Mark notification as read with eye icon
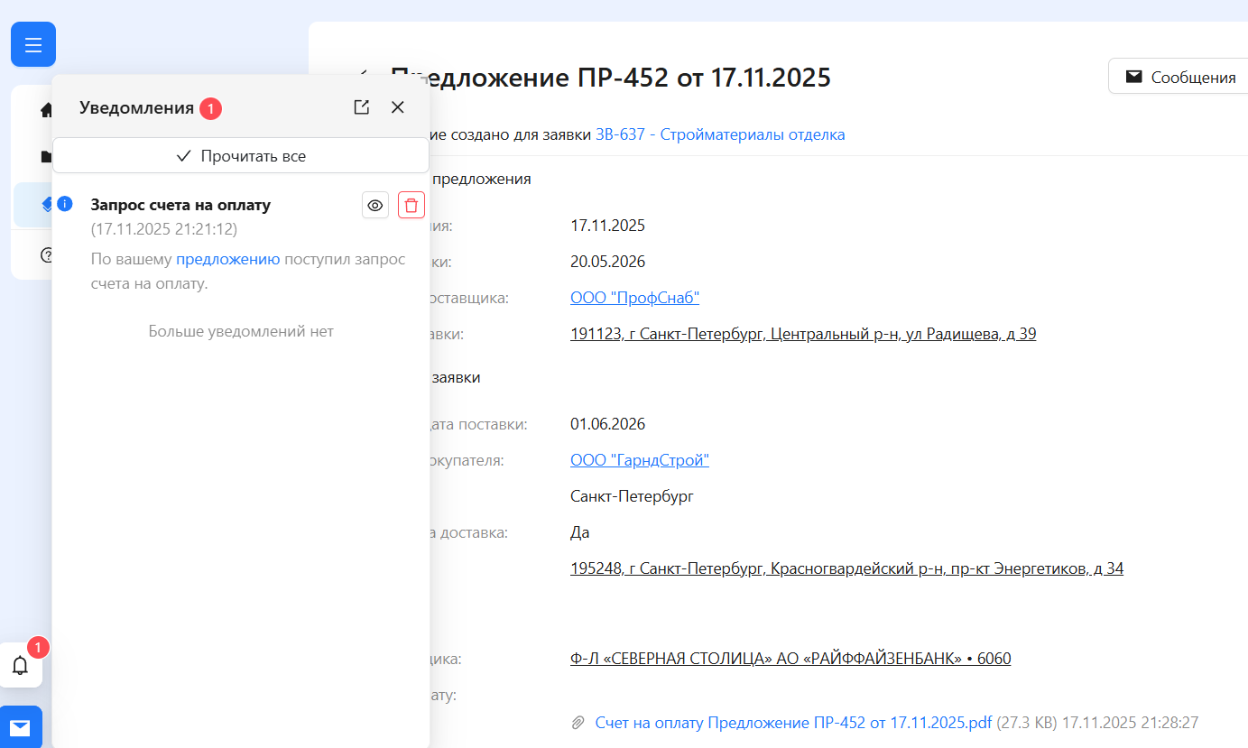 pos(375,205)
